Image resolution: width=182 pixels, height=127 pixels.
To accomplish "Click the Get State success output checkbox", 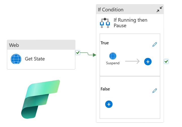I will coord(78,53).
